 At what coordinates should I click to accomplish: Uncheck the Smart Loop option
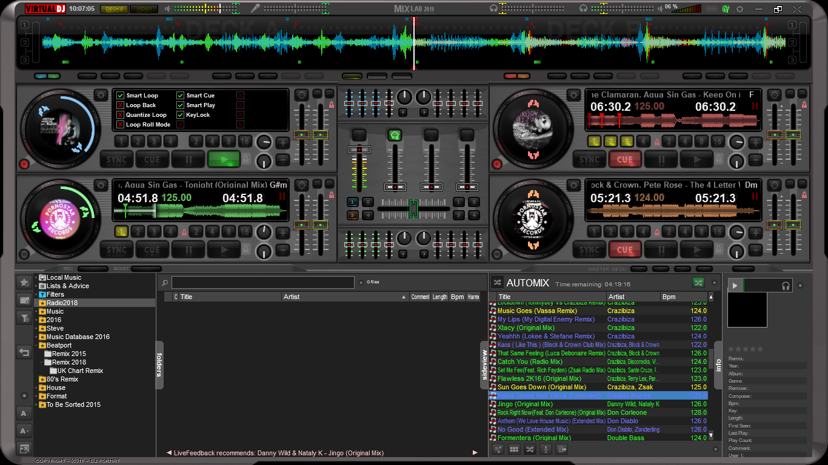(x=120, y=96)
